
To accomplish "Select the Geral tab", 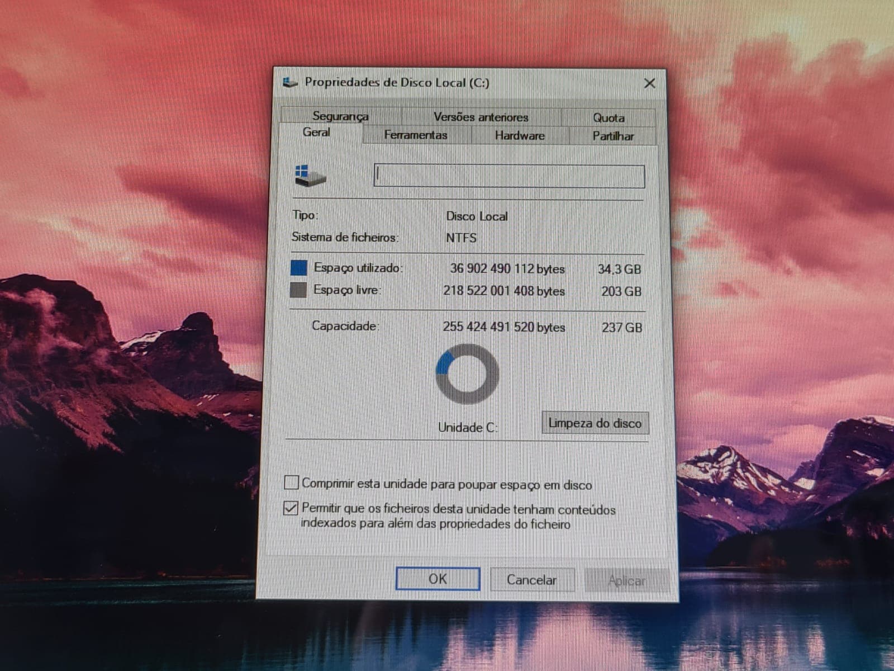I will pos(316,133).
